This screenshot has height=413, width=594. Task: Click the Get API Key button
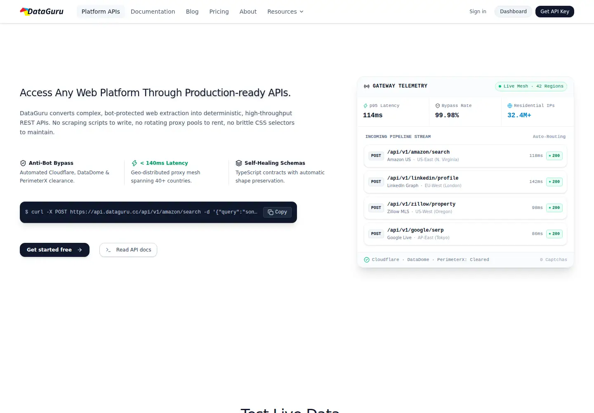(555, 12)
